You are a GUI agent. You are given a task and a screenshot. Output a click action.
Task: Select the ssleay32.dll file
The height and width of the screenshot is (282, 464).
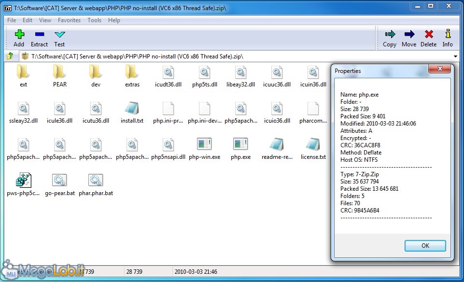click(x=23, y=113)
